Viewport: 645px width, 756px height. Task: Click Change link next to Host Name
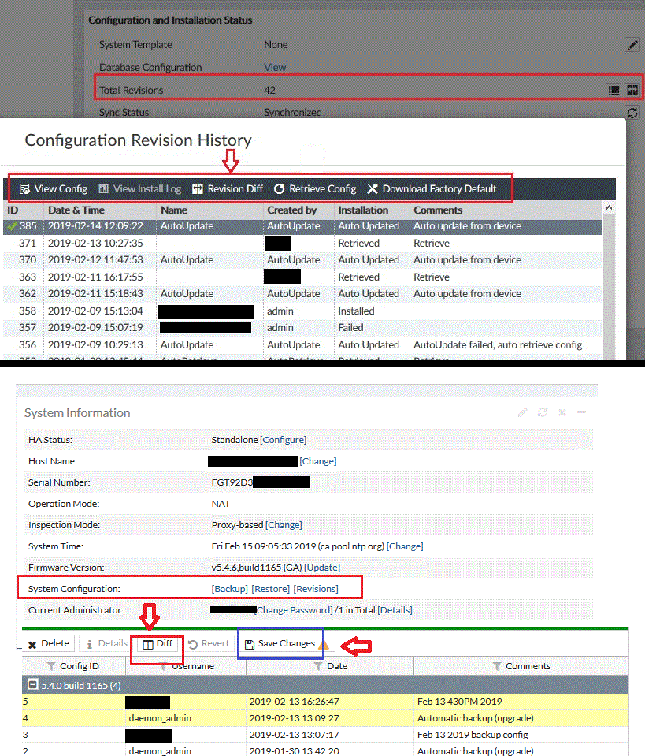[318, 461]
